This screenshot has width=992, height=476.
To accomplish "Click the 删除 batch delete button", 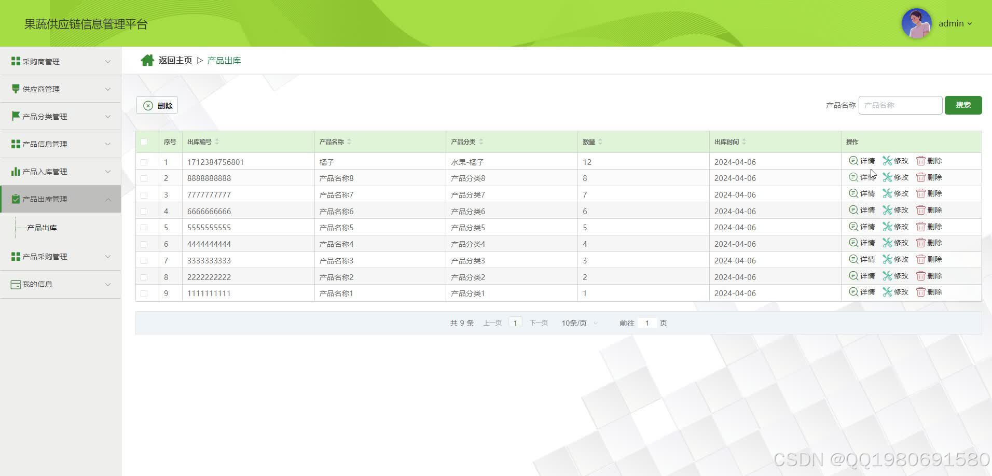I will pyautogui.click(x=157, y=105).
